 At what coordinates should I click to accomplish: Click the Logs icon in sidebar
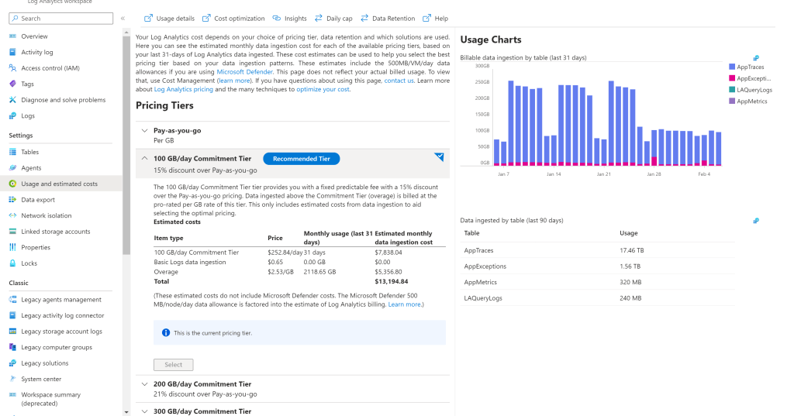(12, 116)
